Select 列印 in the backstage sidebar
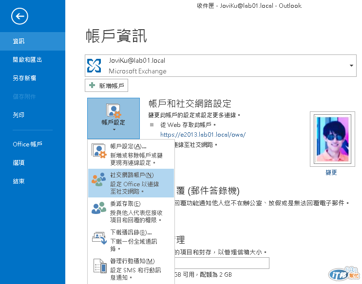 [33, 115]
